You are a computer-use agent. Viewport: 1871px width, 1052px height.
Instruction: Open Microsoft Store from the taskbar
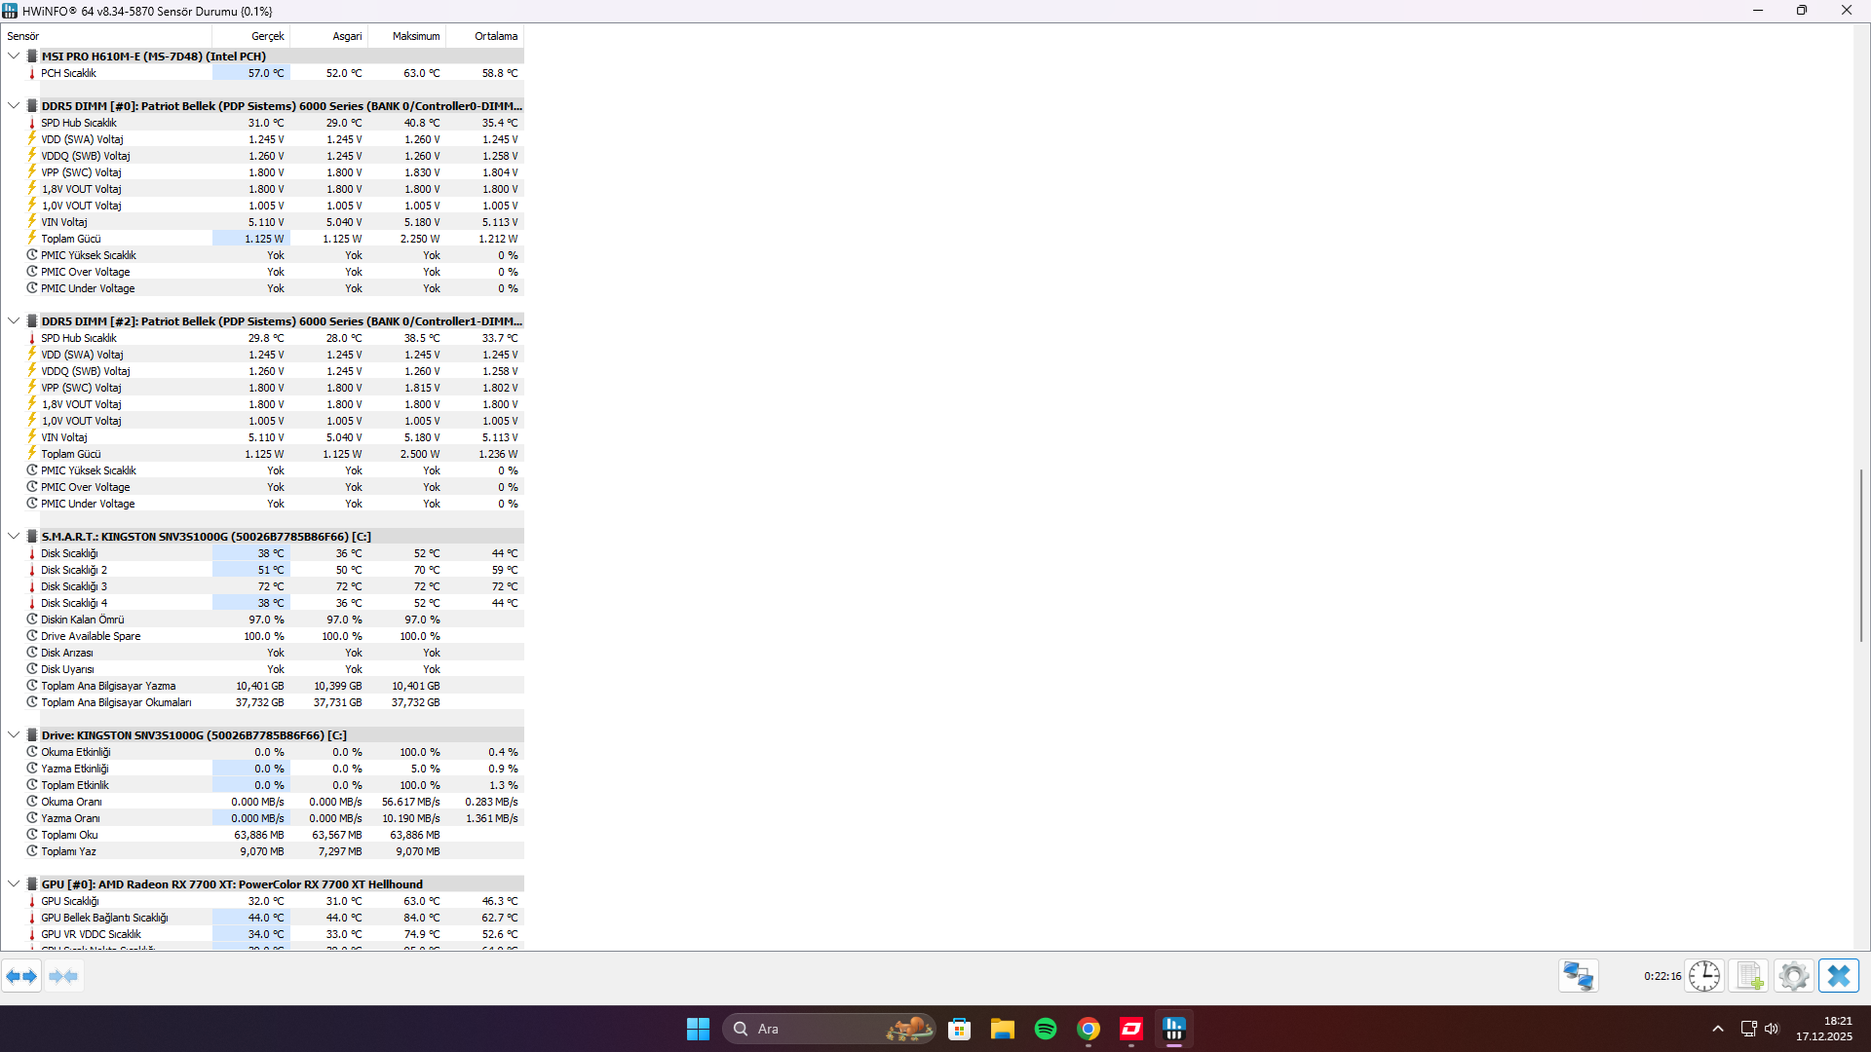[x=960, y=1029]
